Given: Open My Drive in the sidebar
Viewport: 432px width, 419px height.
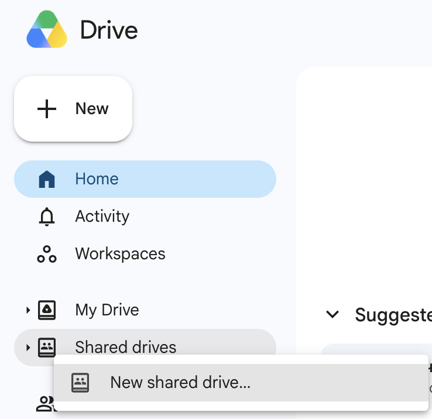Looking at the screenshot, I should [x=145, y=310].
